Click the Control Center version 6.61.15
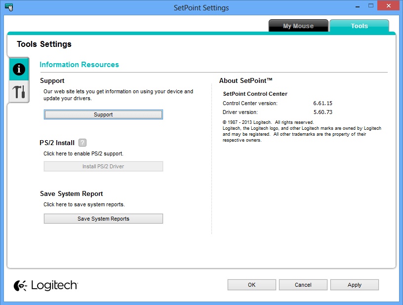The width and height of the screenshot is (403, 305). [322, 103]
